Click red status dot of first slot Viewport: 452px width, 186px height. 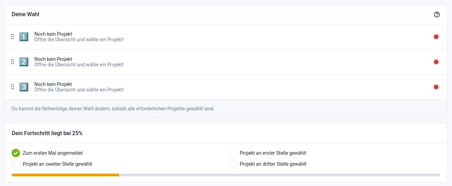pyautogui.click(x=436, y=37)
